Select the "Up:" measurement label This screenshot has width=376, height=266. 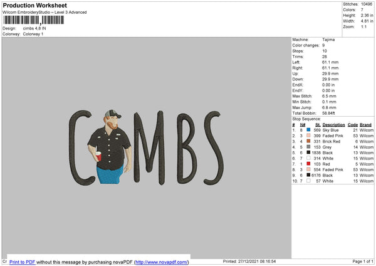pos(295,73)
